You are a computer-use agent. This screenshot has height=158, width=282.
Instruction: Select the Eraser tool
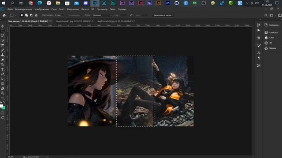coord(3,60)
